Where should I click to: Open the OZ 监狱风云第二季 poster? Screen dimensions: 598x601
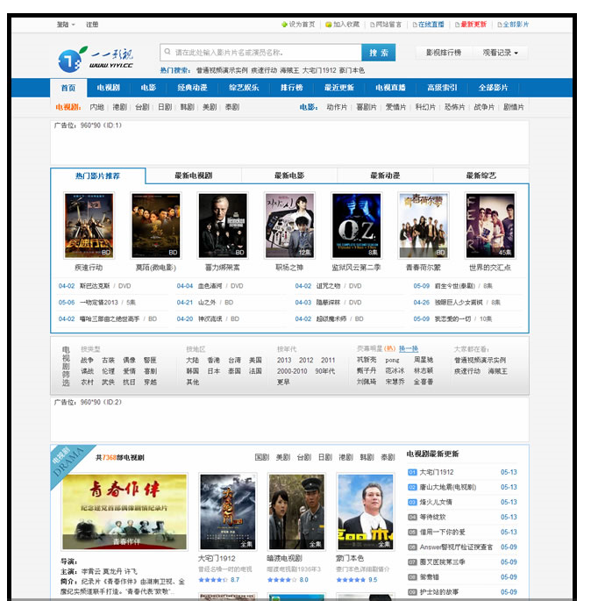point(356,225)
